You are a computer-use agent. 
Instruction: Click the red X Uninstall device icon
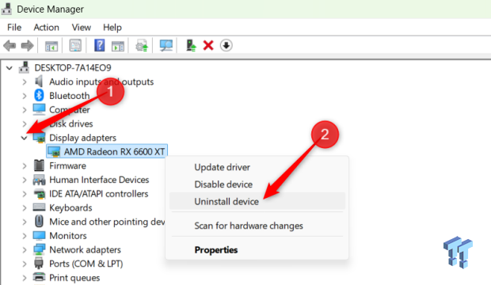[208, 46]
